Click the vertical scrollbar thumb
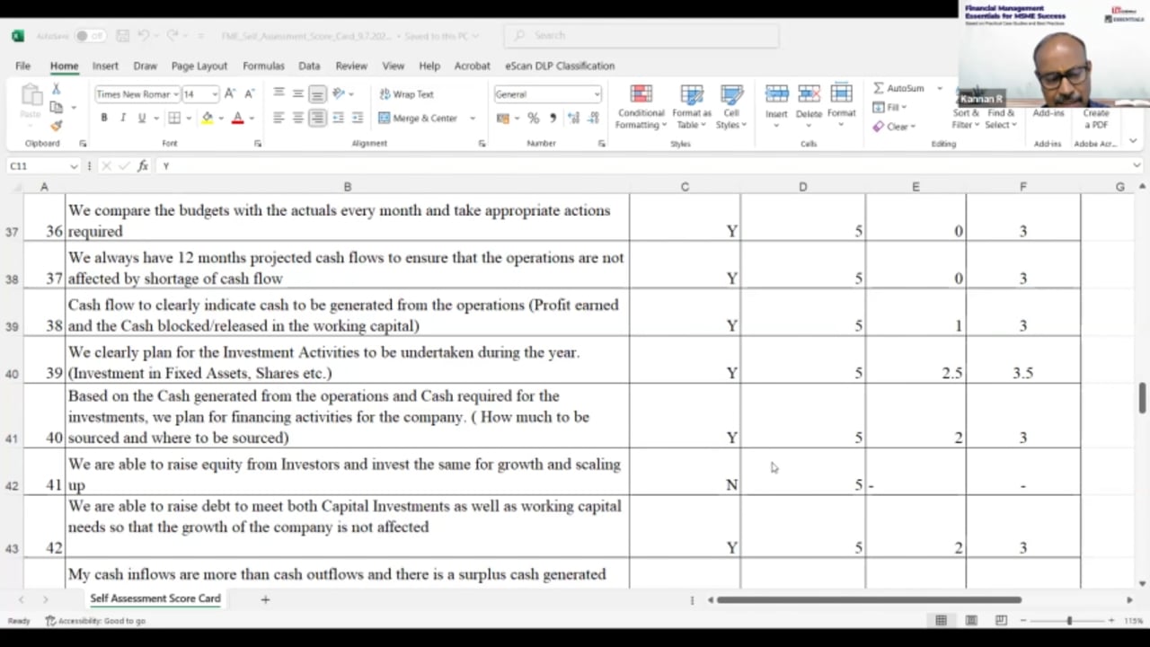 (x=1142, y=397)
